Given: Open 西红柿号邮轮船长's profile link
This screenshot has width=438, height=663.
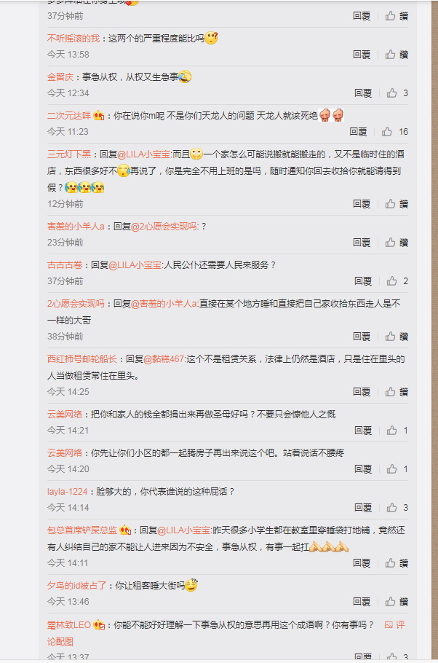Looking at the screenshot, I should [x=82, y=359].
